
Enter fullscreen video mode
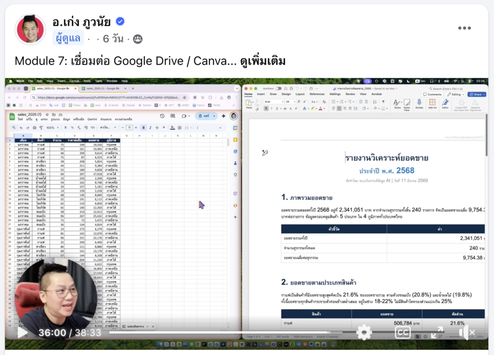(437, 332)
